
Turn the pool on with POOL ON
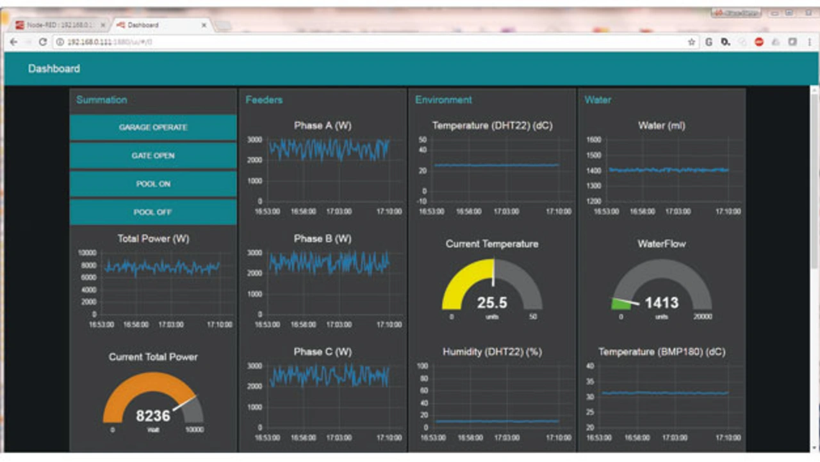coord(153,184)
